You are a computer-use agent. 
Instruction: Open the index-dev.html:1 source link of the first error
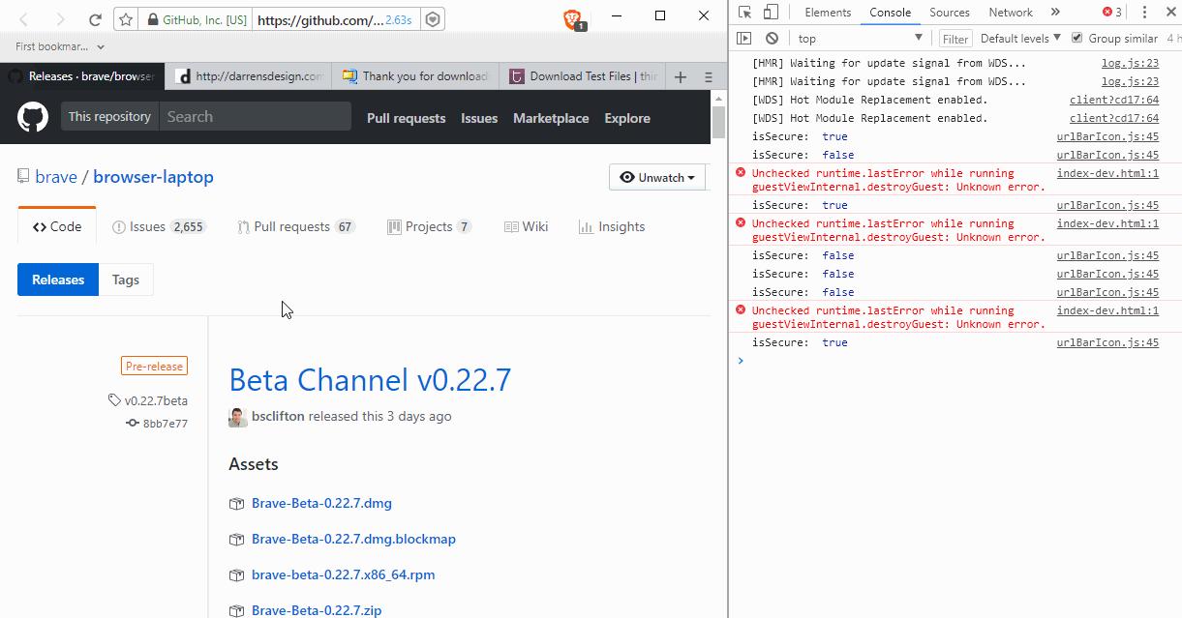1107,174
